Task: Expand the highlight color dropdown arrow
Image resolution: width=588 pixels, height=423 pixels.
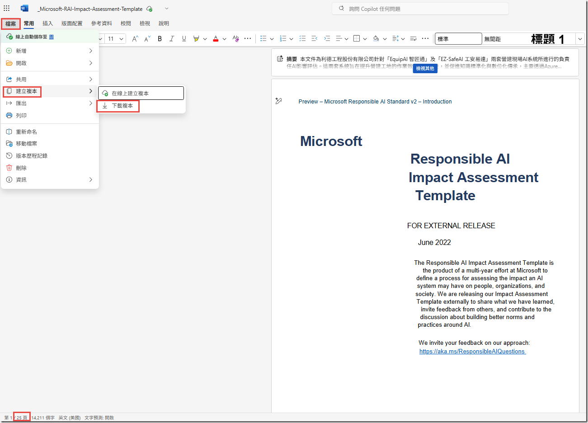Action: [x=205, y=39]
